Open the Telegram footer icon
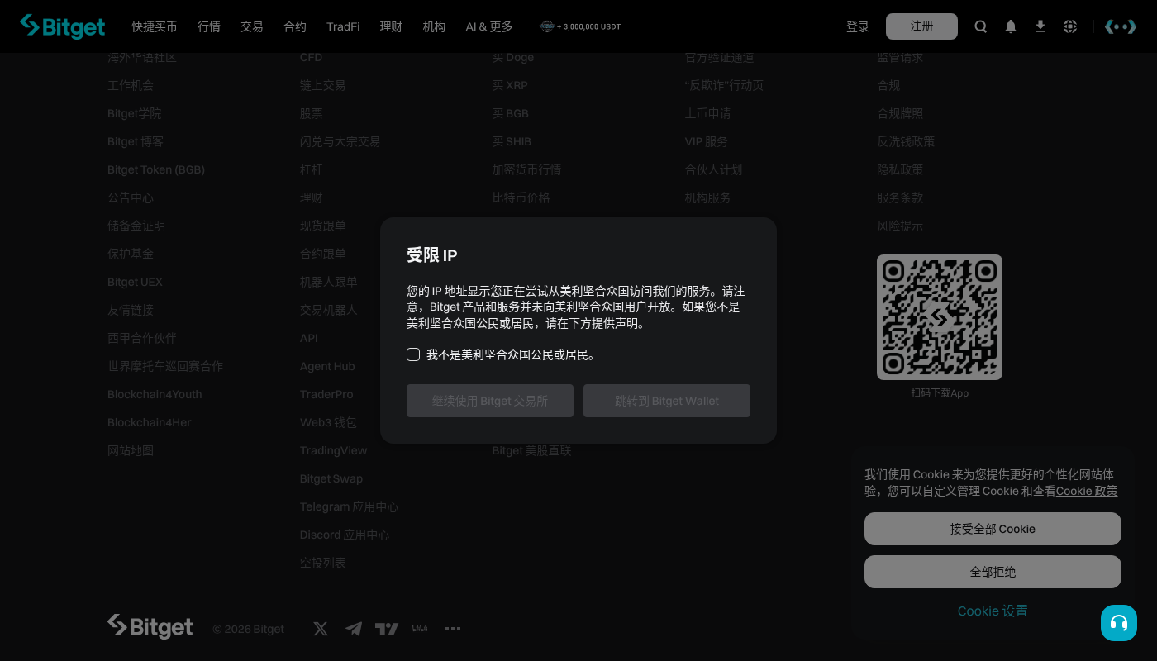 [354, 629]
